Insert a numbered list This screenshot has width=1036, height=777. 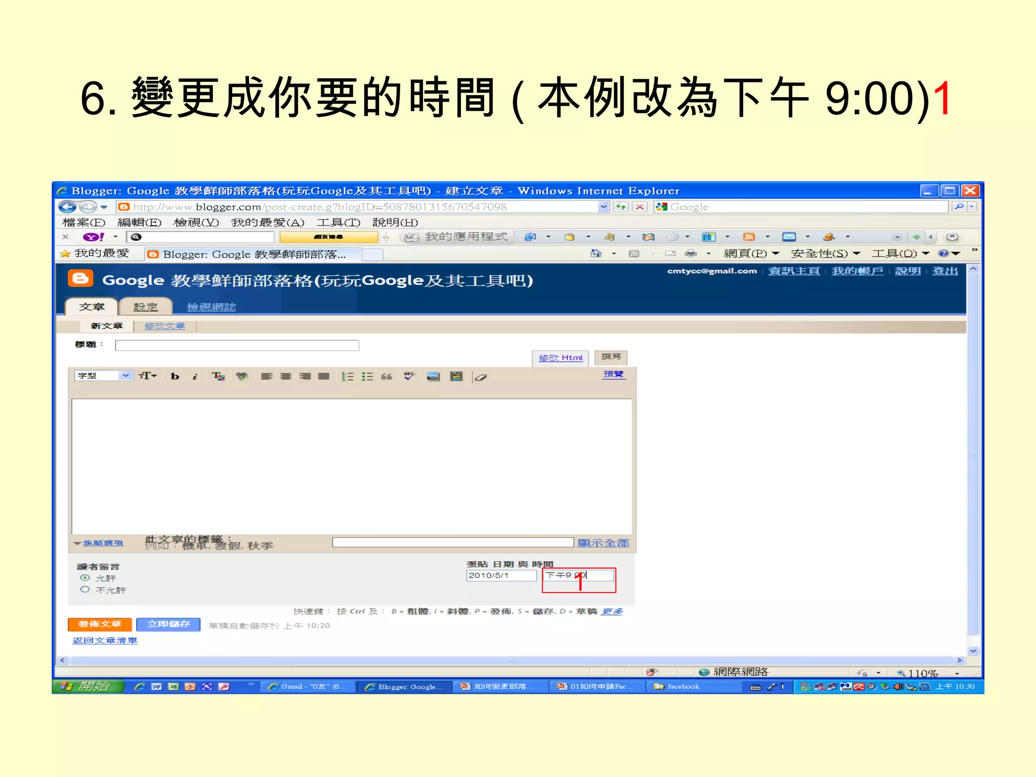point(348,376)
